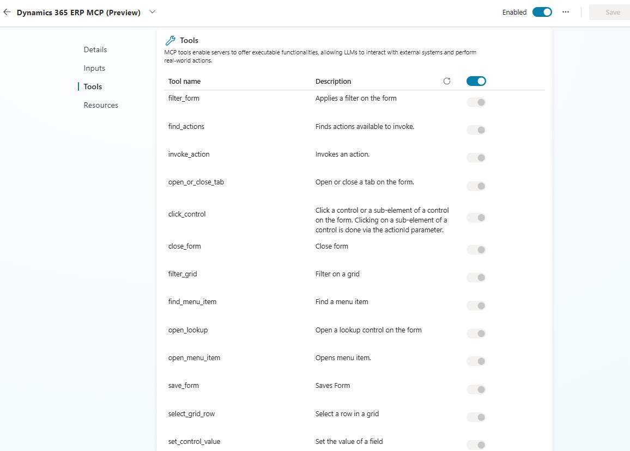The image size is (630, 451).
Task: Toggle the open_or_close_tab tool
Action: (476, 186)
